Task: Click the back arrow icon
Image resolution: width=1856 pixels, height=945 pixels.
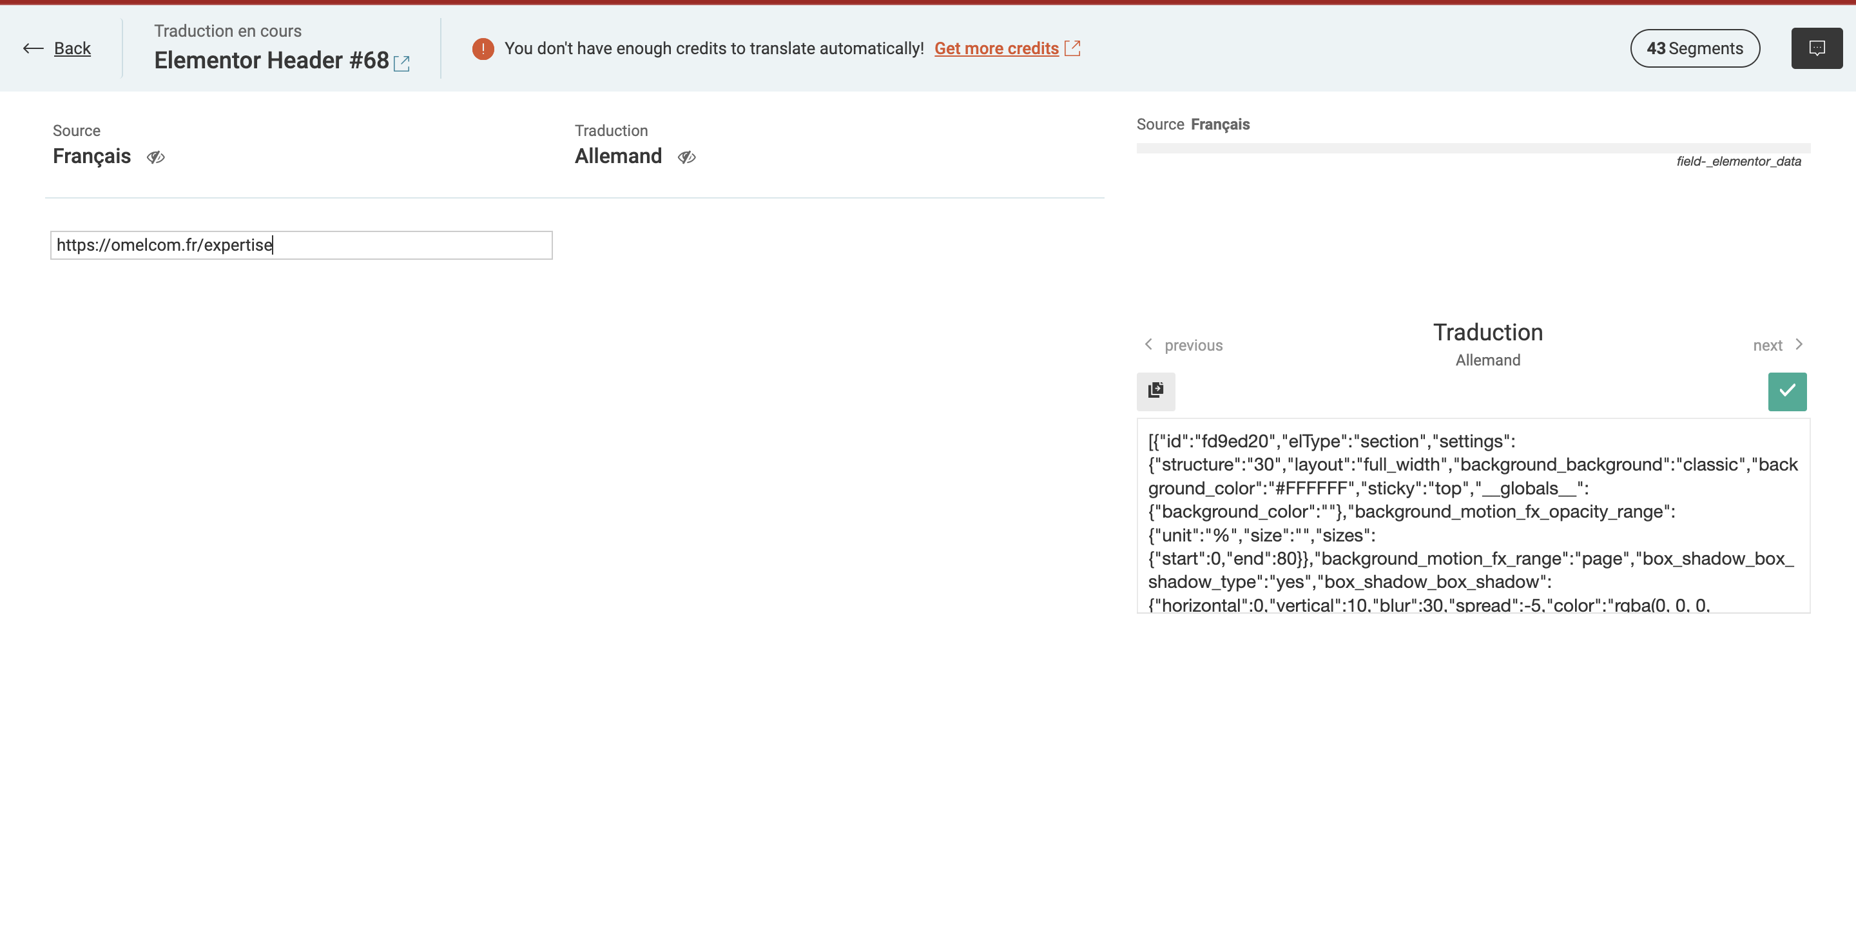Action: tap(32, 48)
